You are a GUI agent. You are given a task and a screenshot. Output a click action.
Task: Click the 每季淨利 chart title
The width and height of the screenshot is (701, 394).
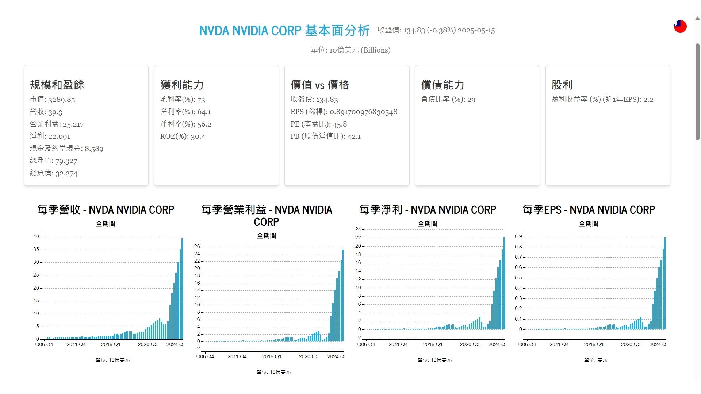tap(428, 210)
